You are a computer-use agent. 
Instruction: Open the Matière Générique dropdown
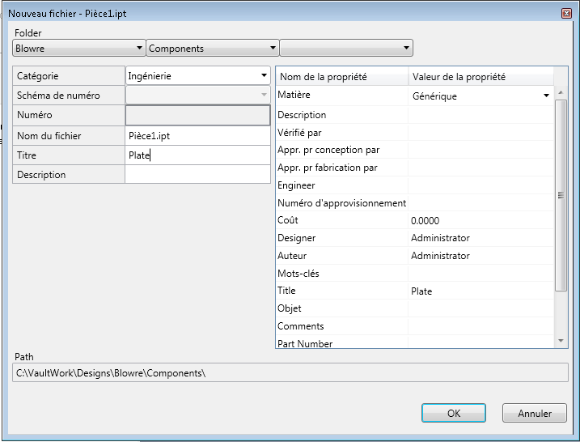coord(481,96)
